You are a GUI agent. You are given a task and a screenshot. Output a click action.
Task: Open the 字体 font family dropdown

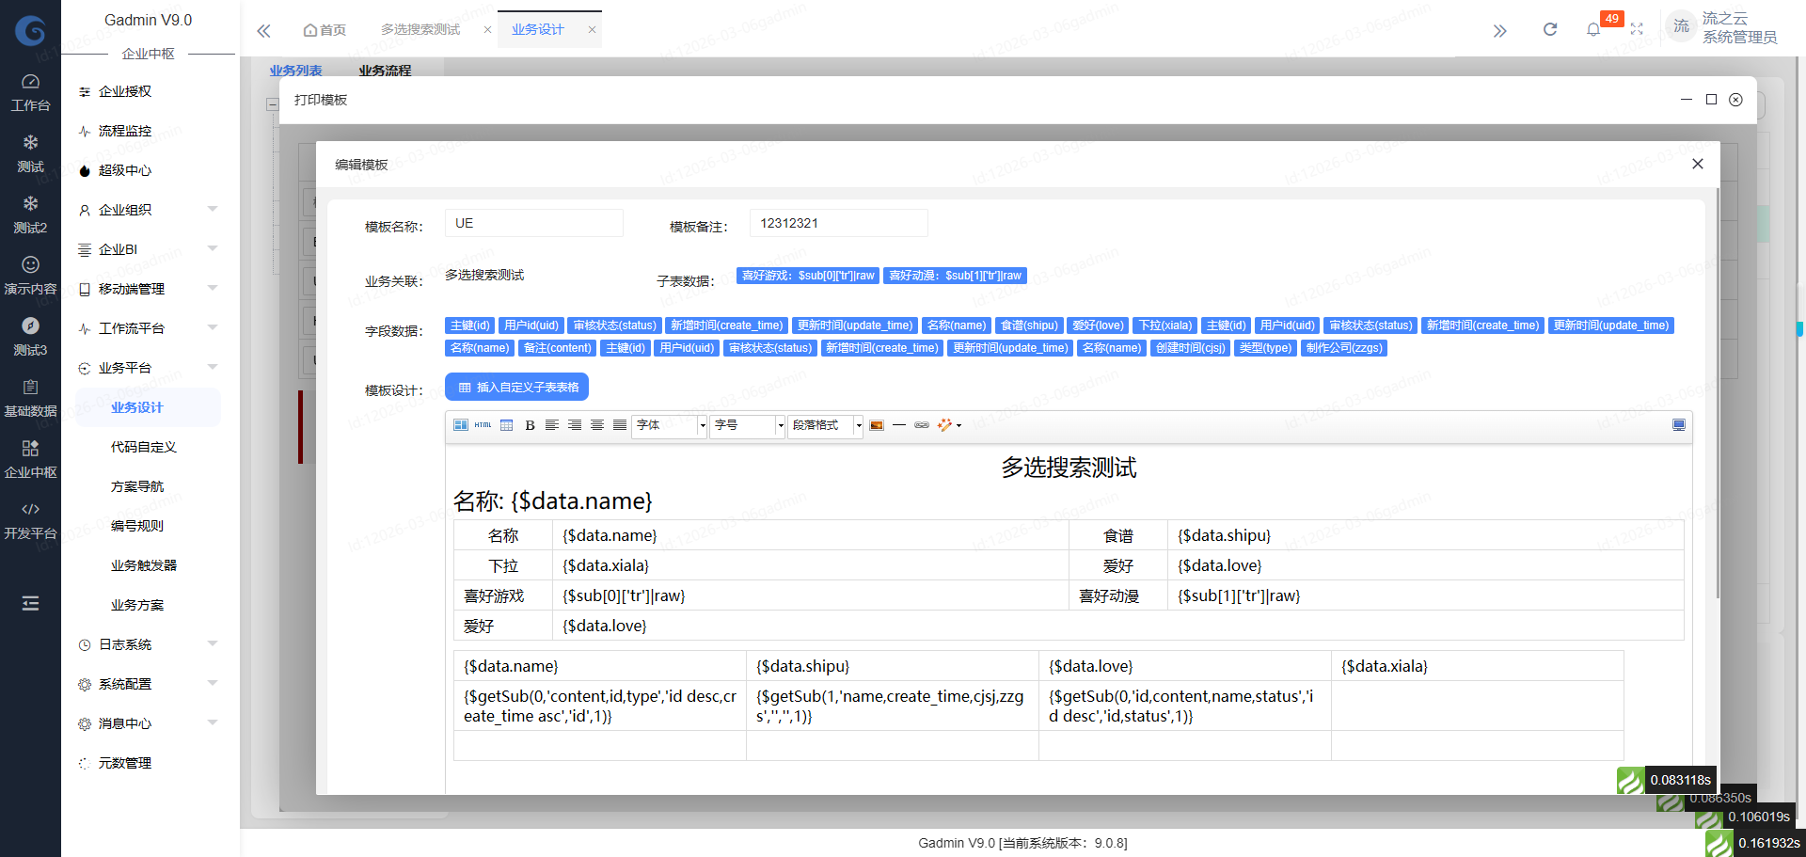[x=668, y=425]
